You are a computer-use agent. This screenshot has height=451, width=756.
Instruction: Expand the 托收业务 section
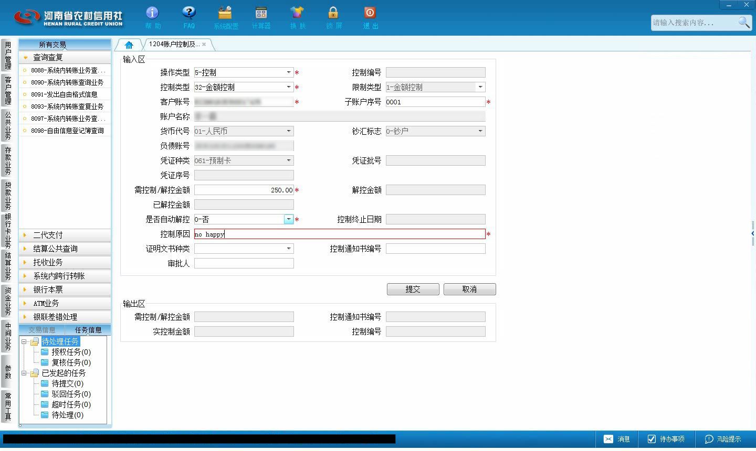coord(65,262)
